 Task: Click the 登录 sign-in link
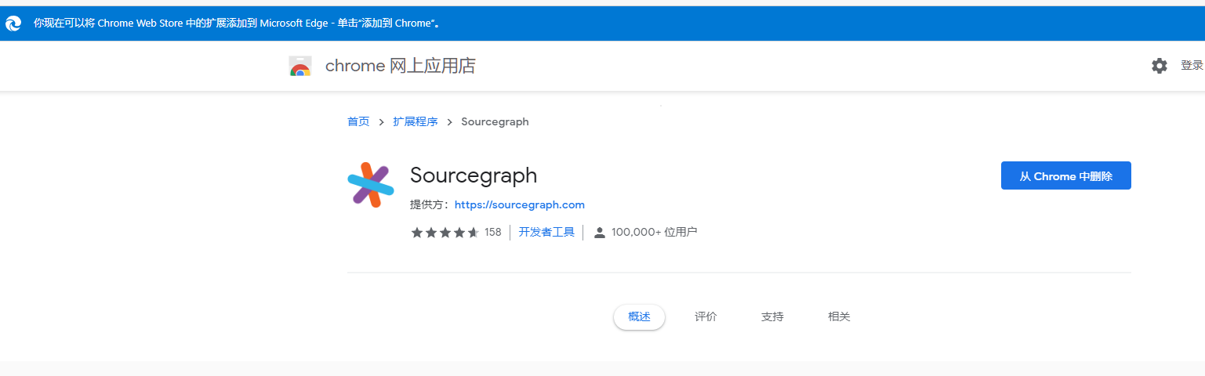(1192, 66)
